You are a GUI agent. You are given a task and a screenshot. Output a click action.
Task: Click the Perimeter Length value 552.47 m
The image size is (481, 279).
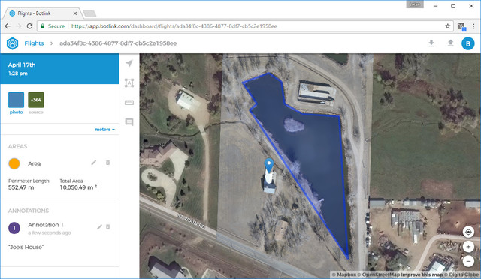pyautogui.click(x=21, y=187)
